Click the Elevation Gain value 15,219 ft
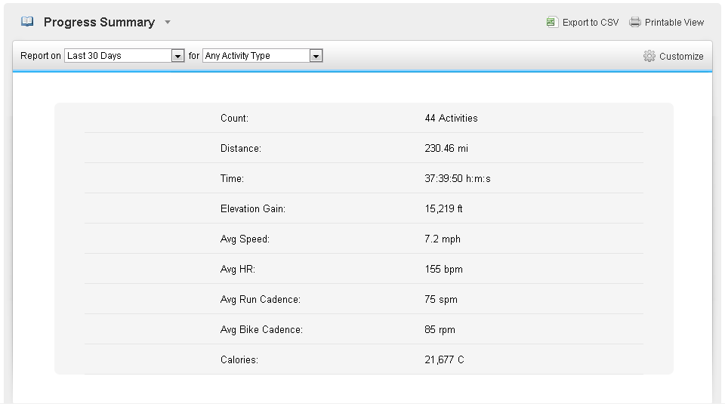Viewport: 725px width, 404px height. [x=443, y=209]
